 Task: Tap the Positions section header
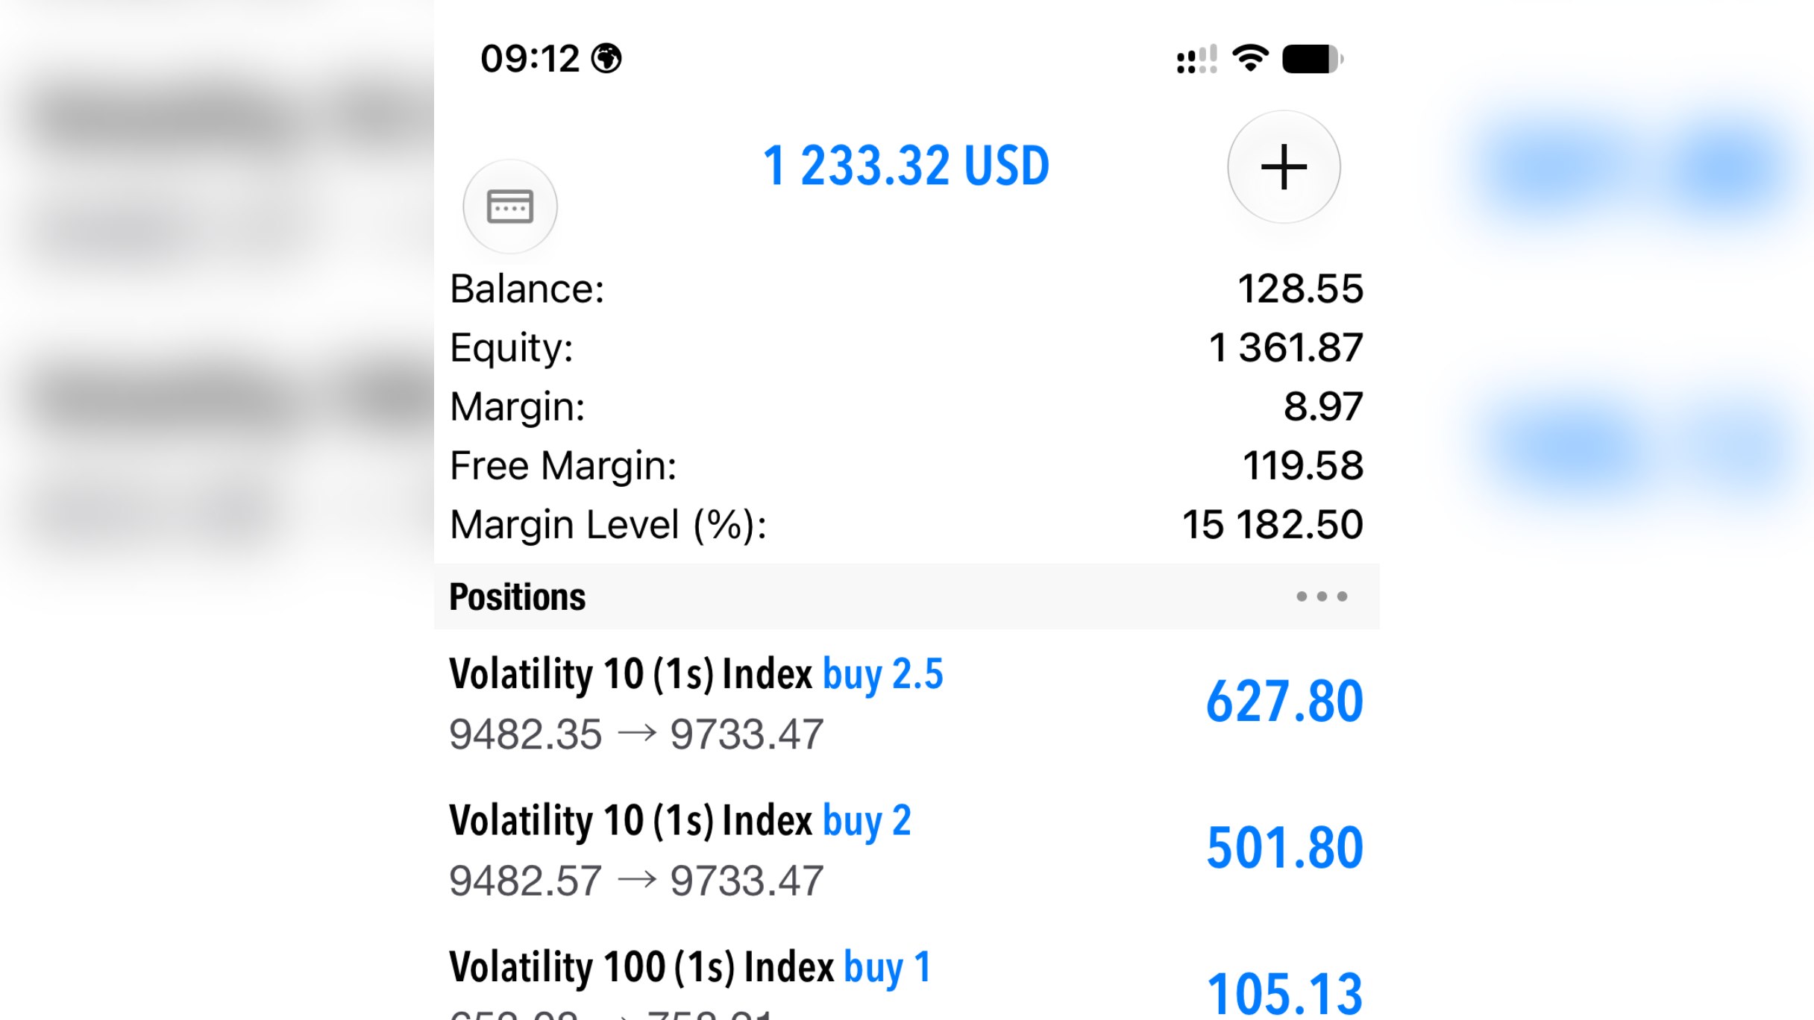[x=906, y=596]
